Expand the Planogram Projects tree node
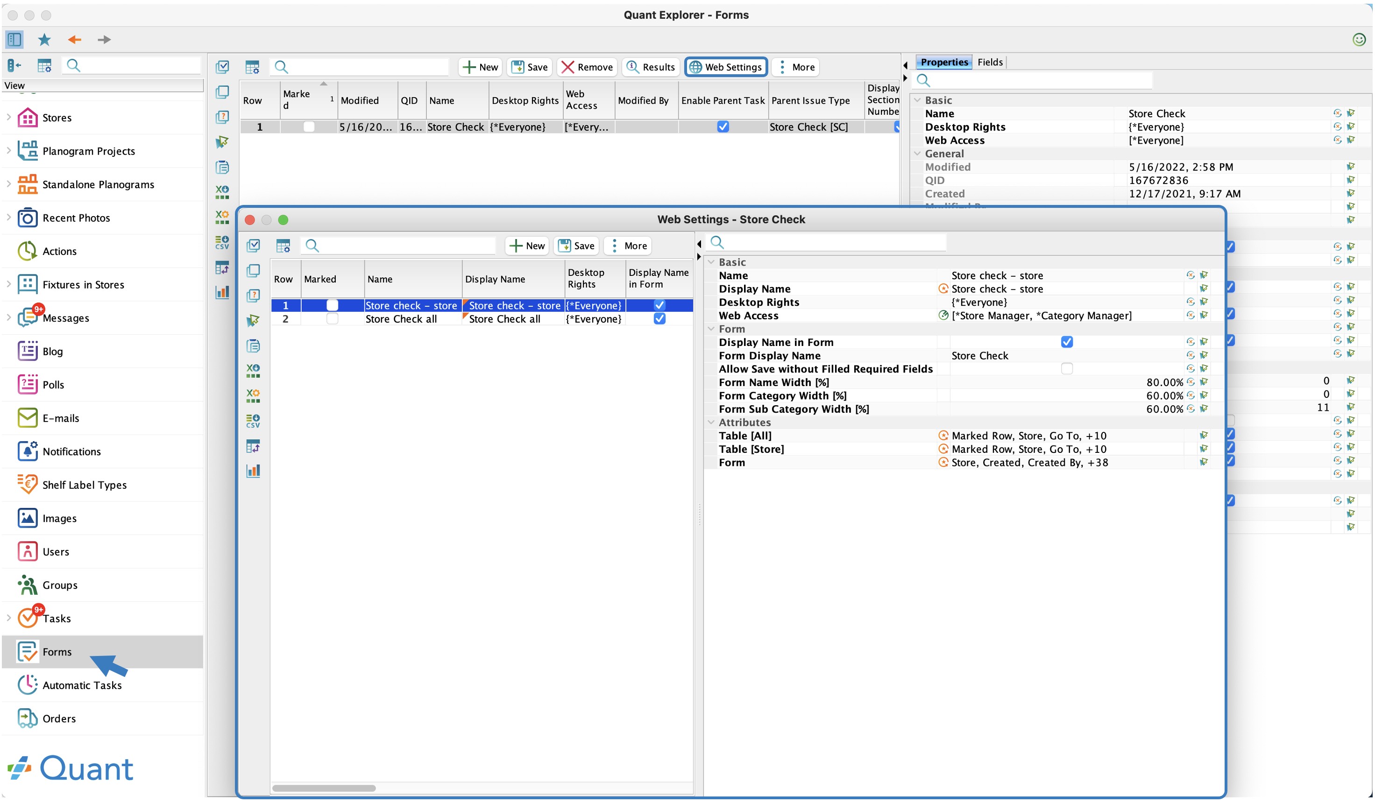The width and height of the screenshot is (1375, 803). click(x=9, y=150)
